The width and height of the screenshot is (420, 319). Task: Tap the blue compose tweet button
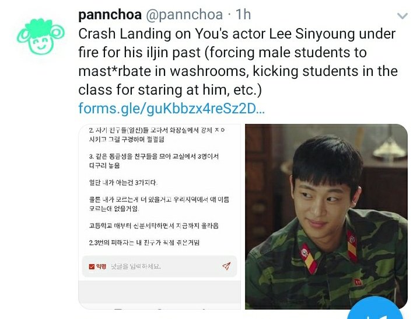(376, 308)
